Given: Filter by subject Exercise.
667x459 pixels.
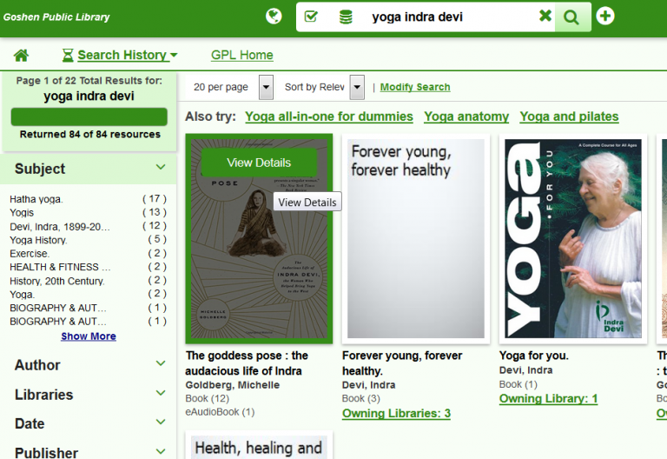Looking at the screenshot, I should click(x=30, y=254).
